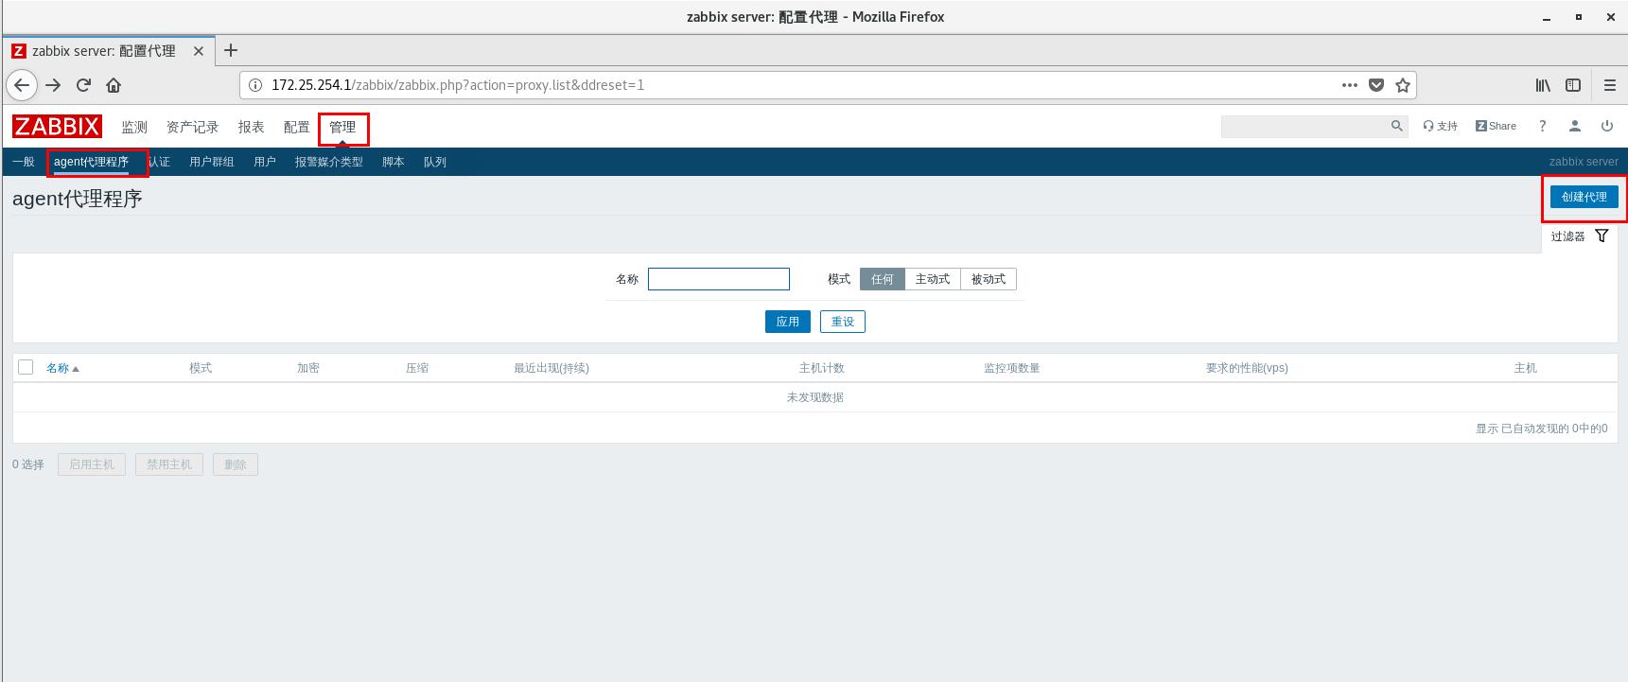
Task: Open a new browser tab
Action: pyautogui.click(x=231, y=50)
